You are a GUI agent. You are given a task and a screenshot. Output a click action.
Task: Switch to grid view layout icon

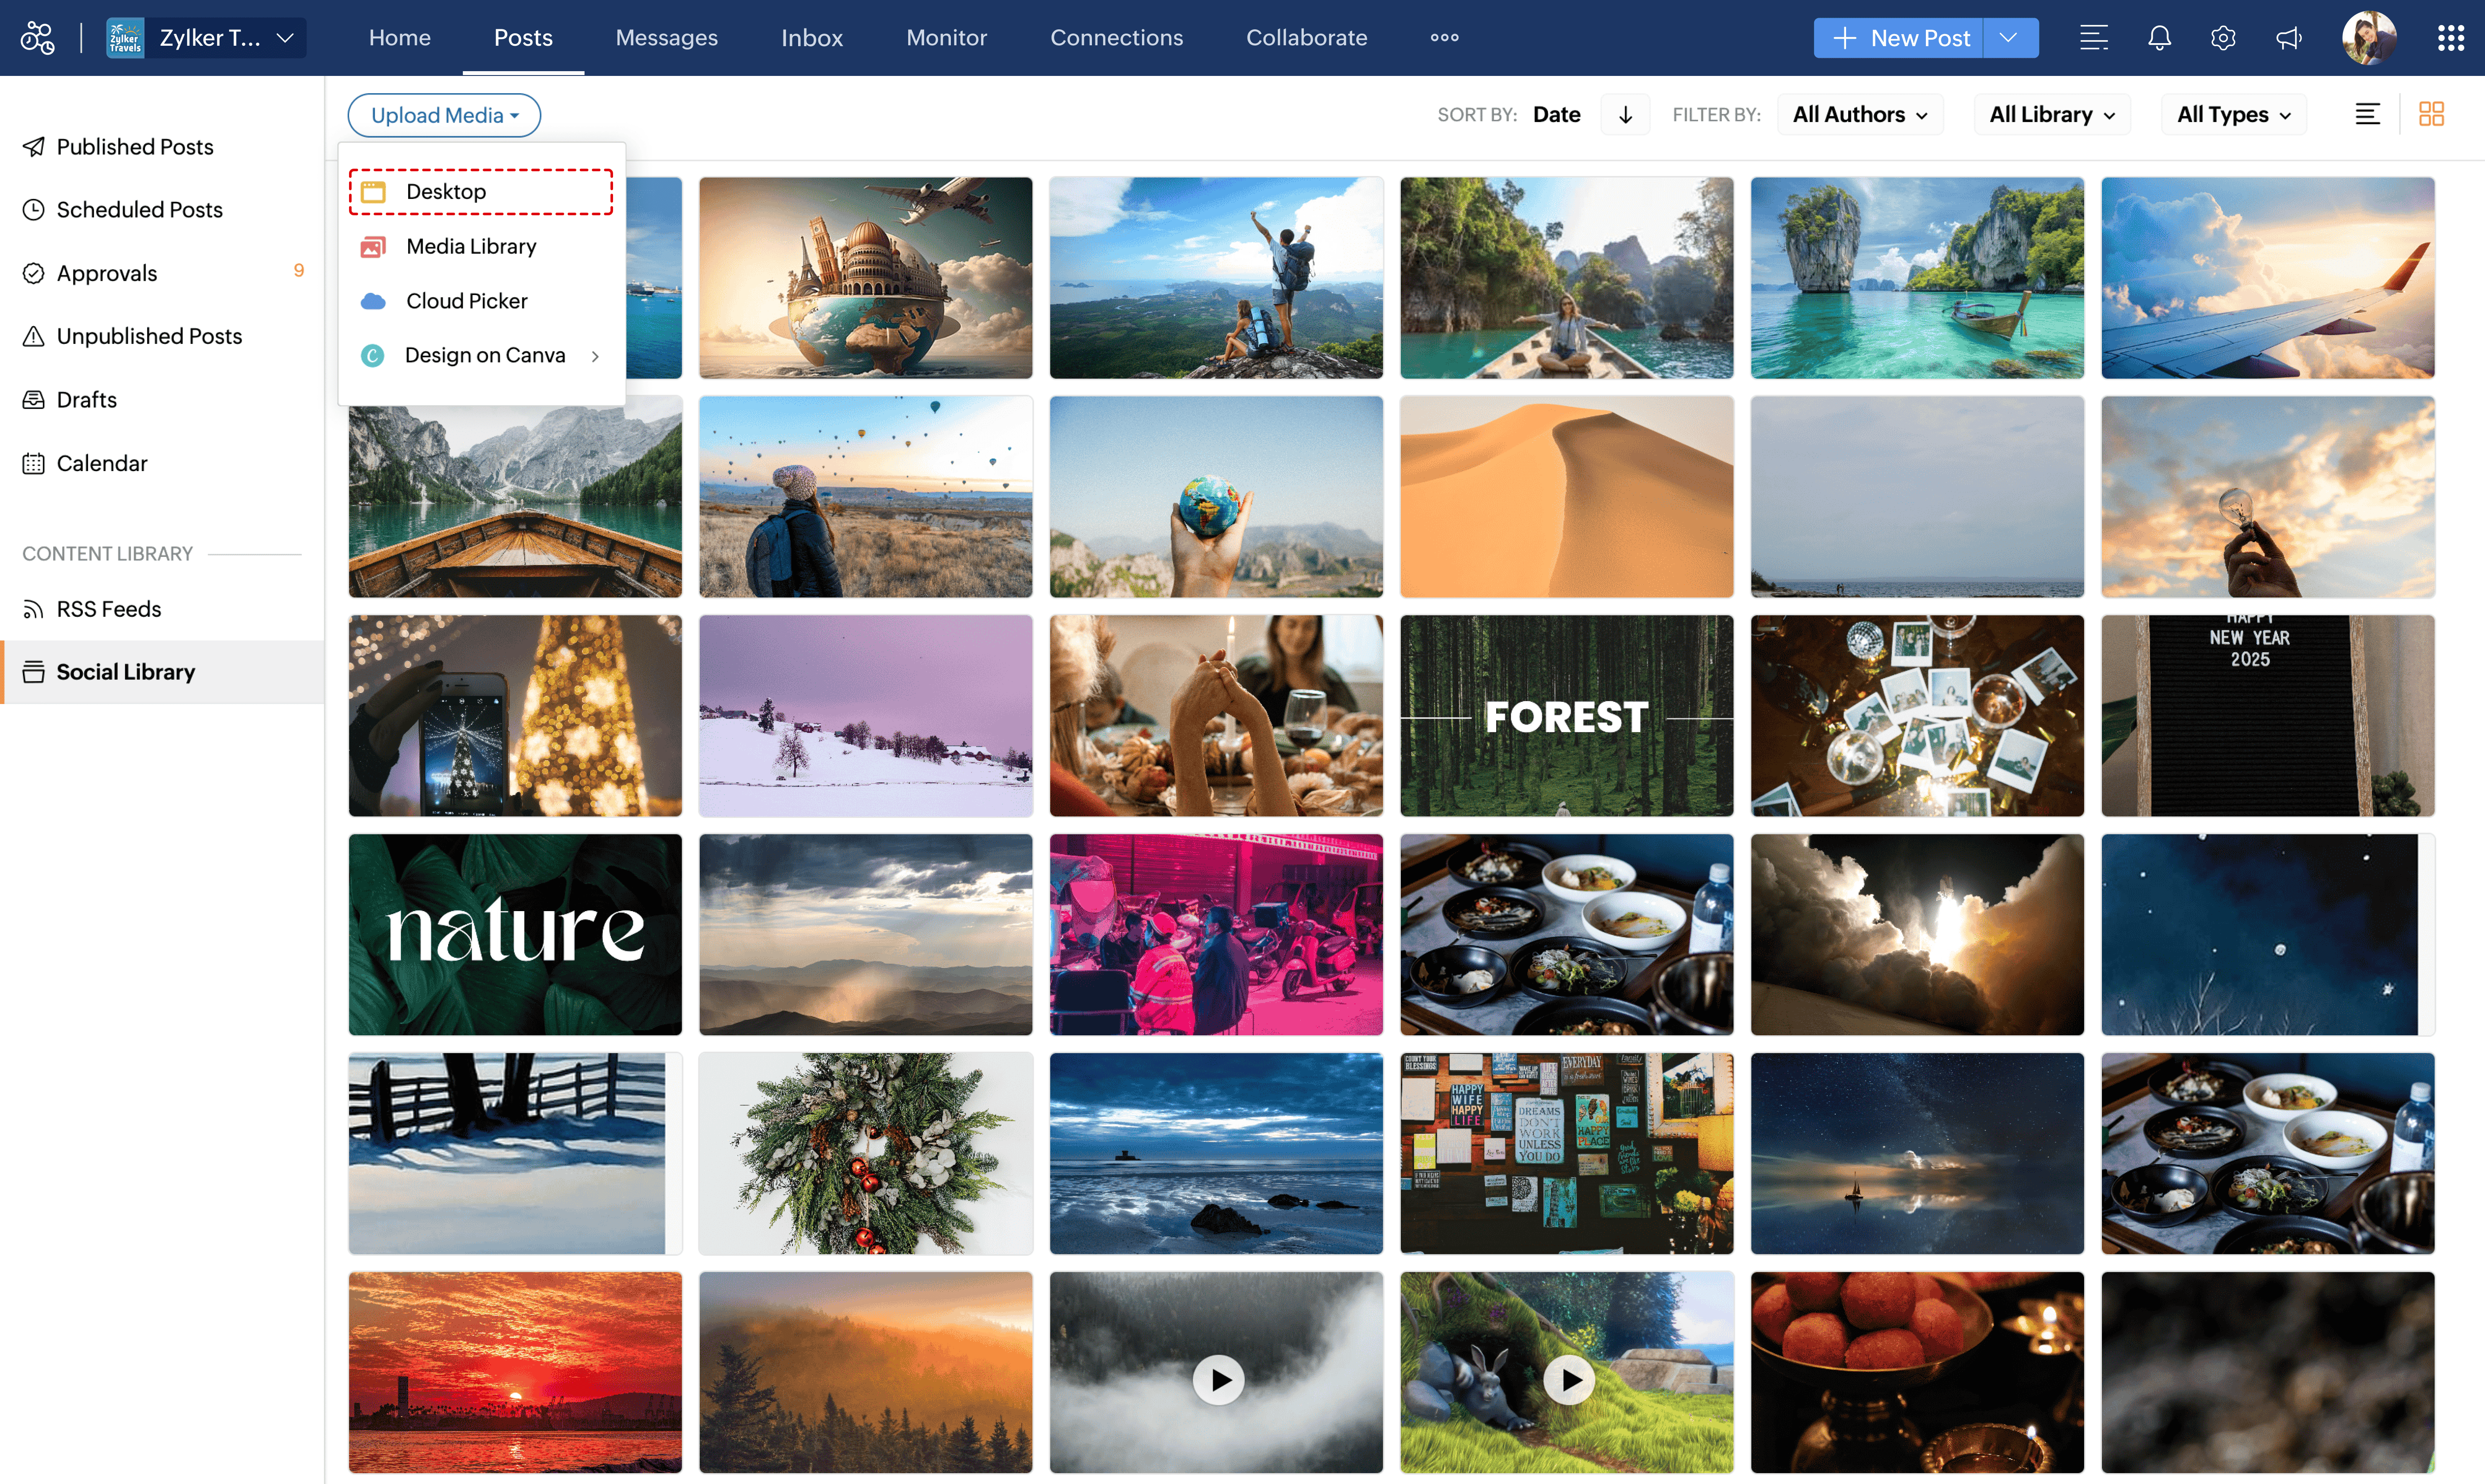pyautogui.click(x=2431, y=114)
